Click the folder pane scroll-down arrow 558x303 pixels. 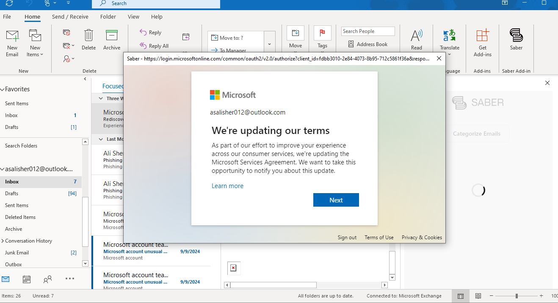(x=85, y=263)
